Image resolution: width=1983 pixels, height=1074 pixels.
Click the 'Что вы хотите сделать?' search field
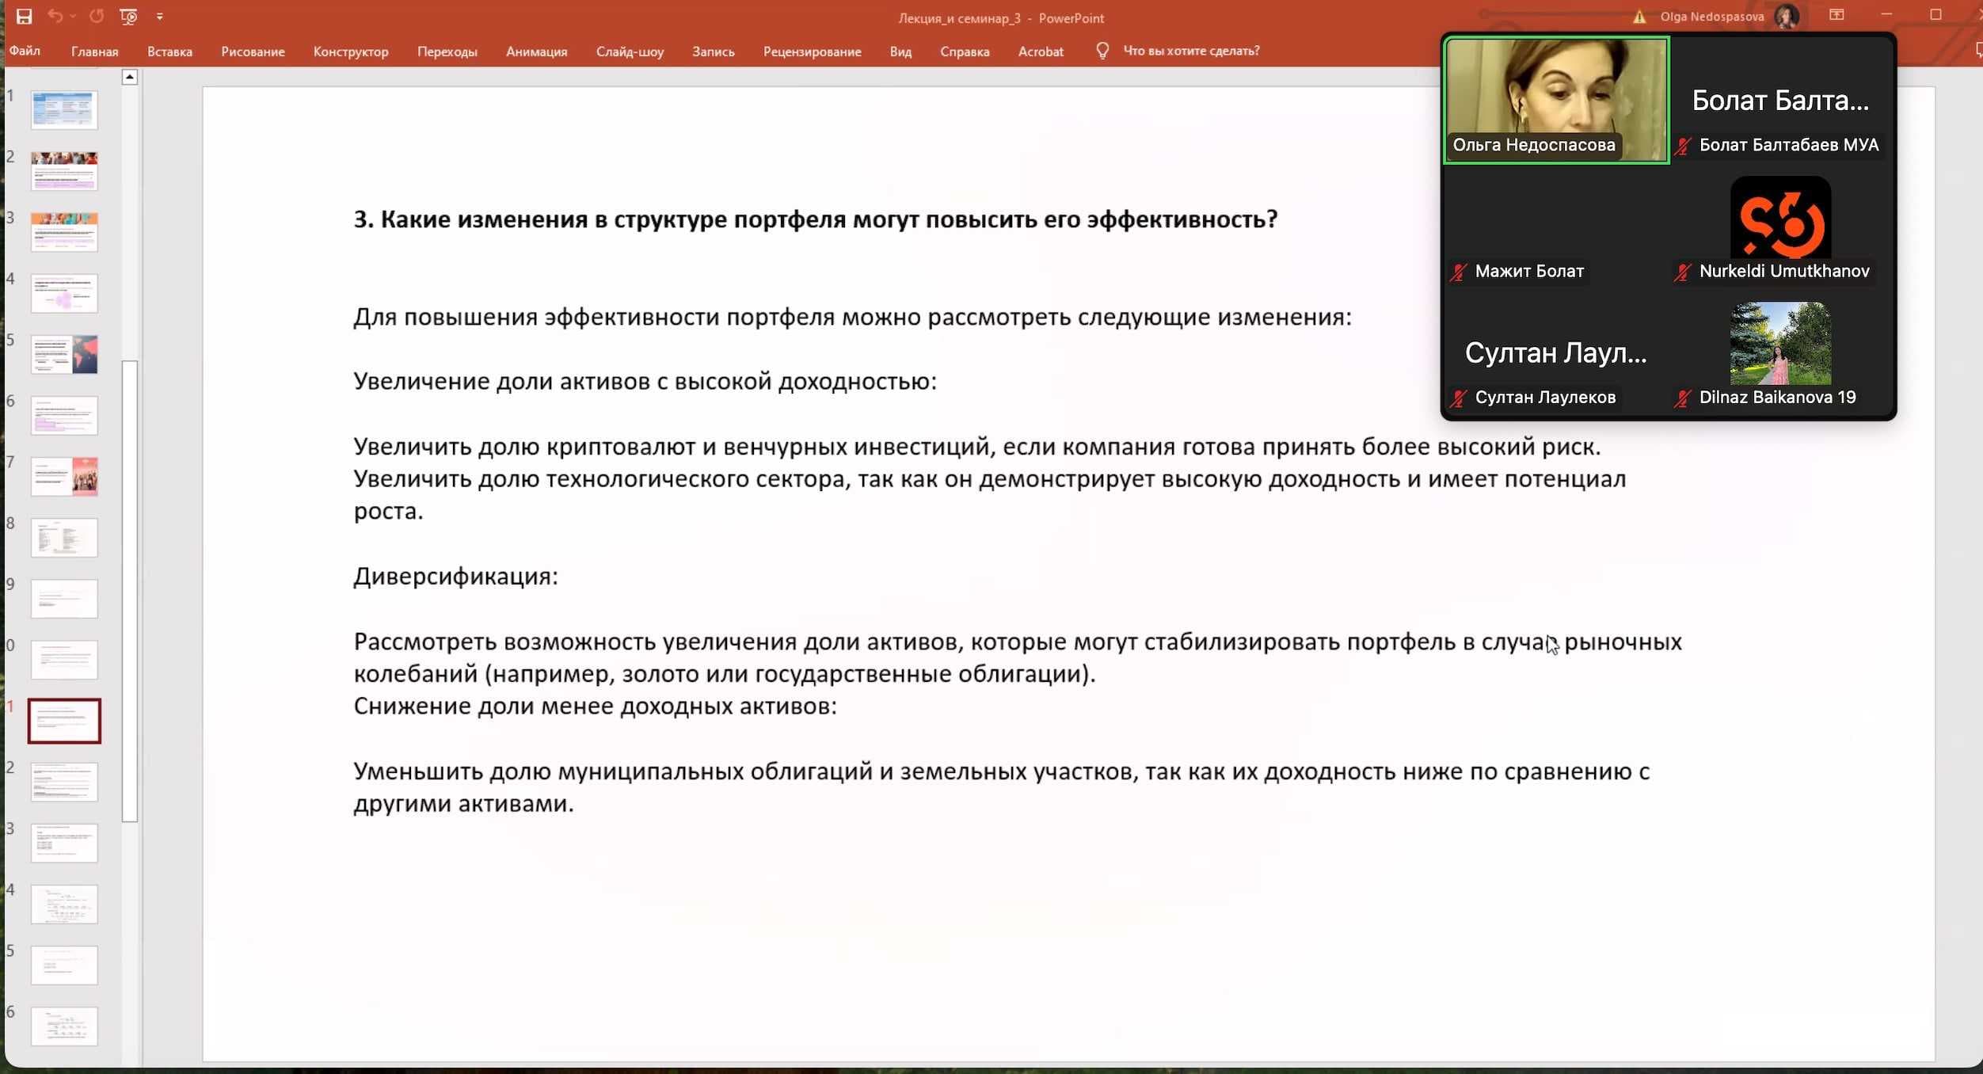pos(1191,51)
